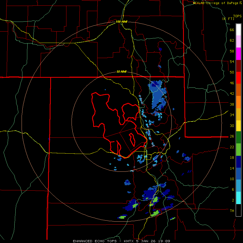The width and height of the screenshot is (243, 243).
Task: Click the bright yellow legend swatch
Action: click(238, 126)
